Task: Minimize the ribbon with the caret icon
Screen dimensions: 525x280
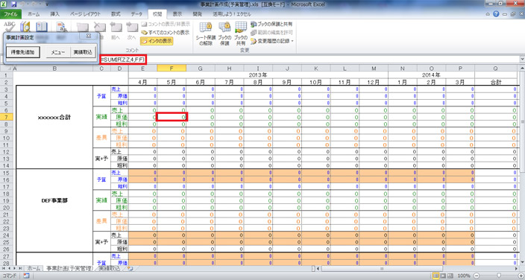Action: [x=488, y=14]
